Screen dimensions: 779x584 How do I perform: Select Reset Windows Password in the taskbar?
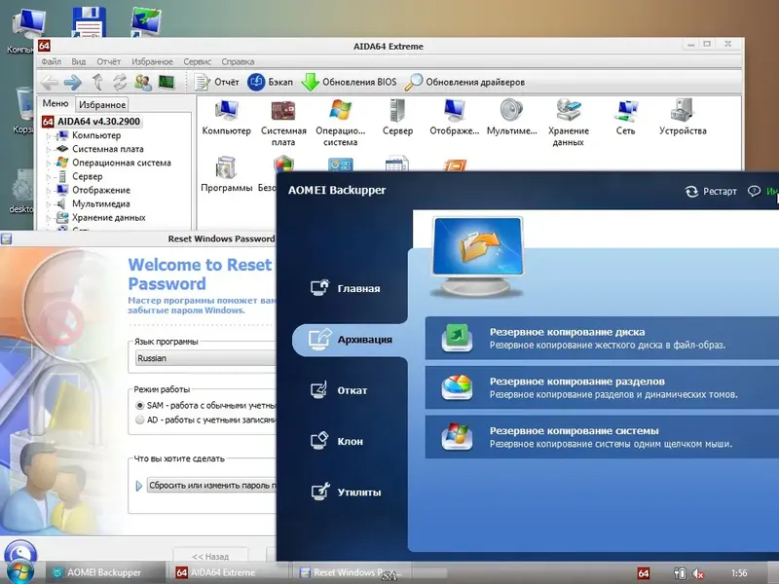(348, 572)
